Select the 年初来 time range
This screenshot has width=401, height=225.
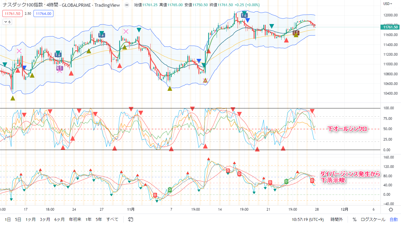click(75, 219)
